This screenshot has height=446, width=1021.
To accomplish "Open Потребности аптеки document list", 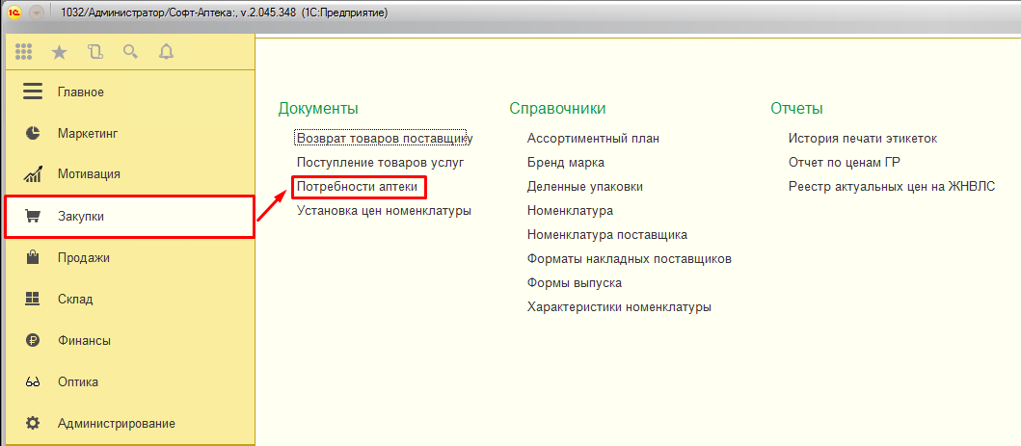I will pyautogui.click(x=357, y=186).
